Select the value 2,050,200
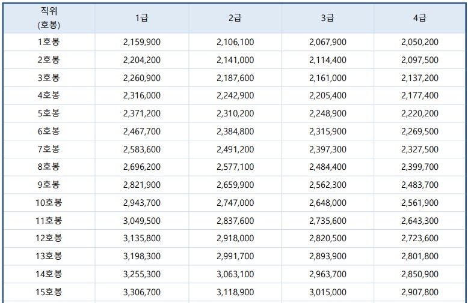This screenshot has height=303, width=468. [420, 42]
